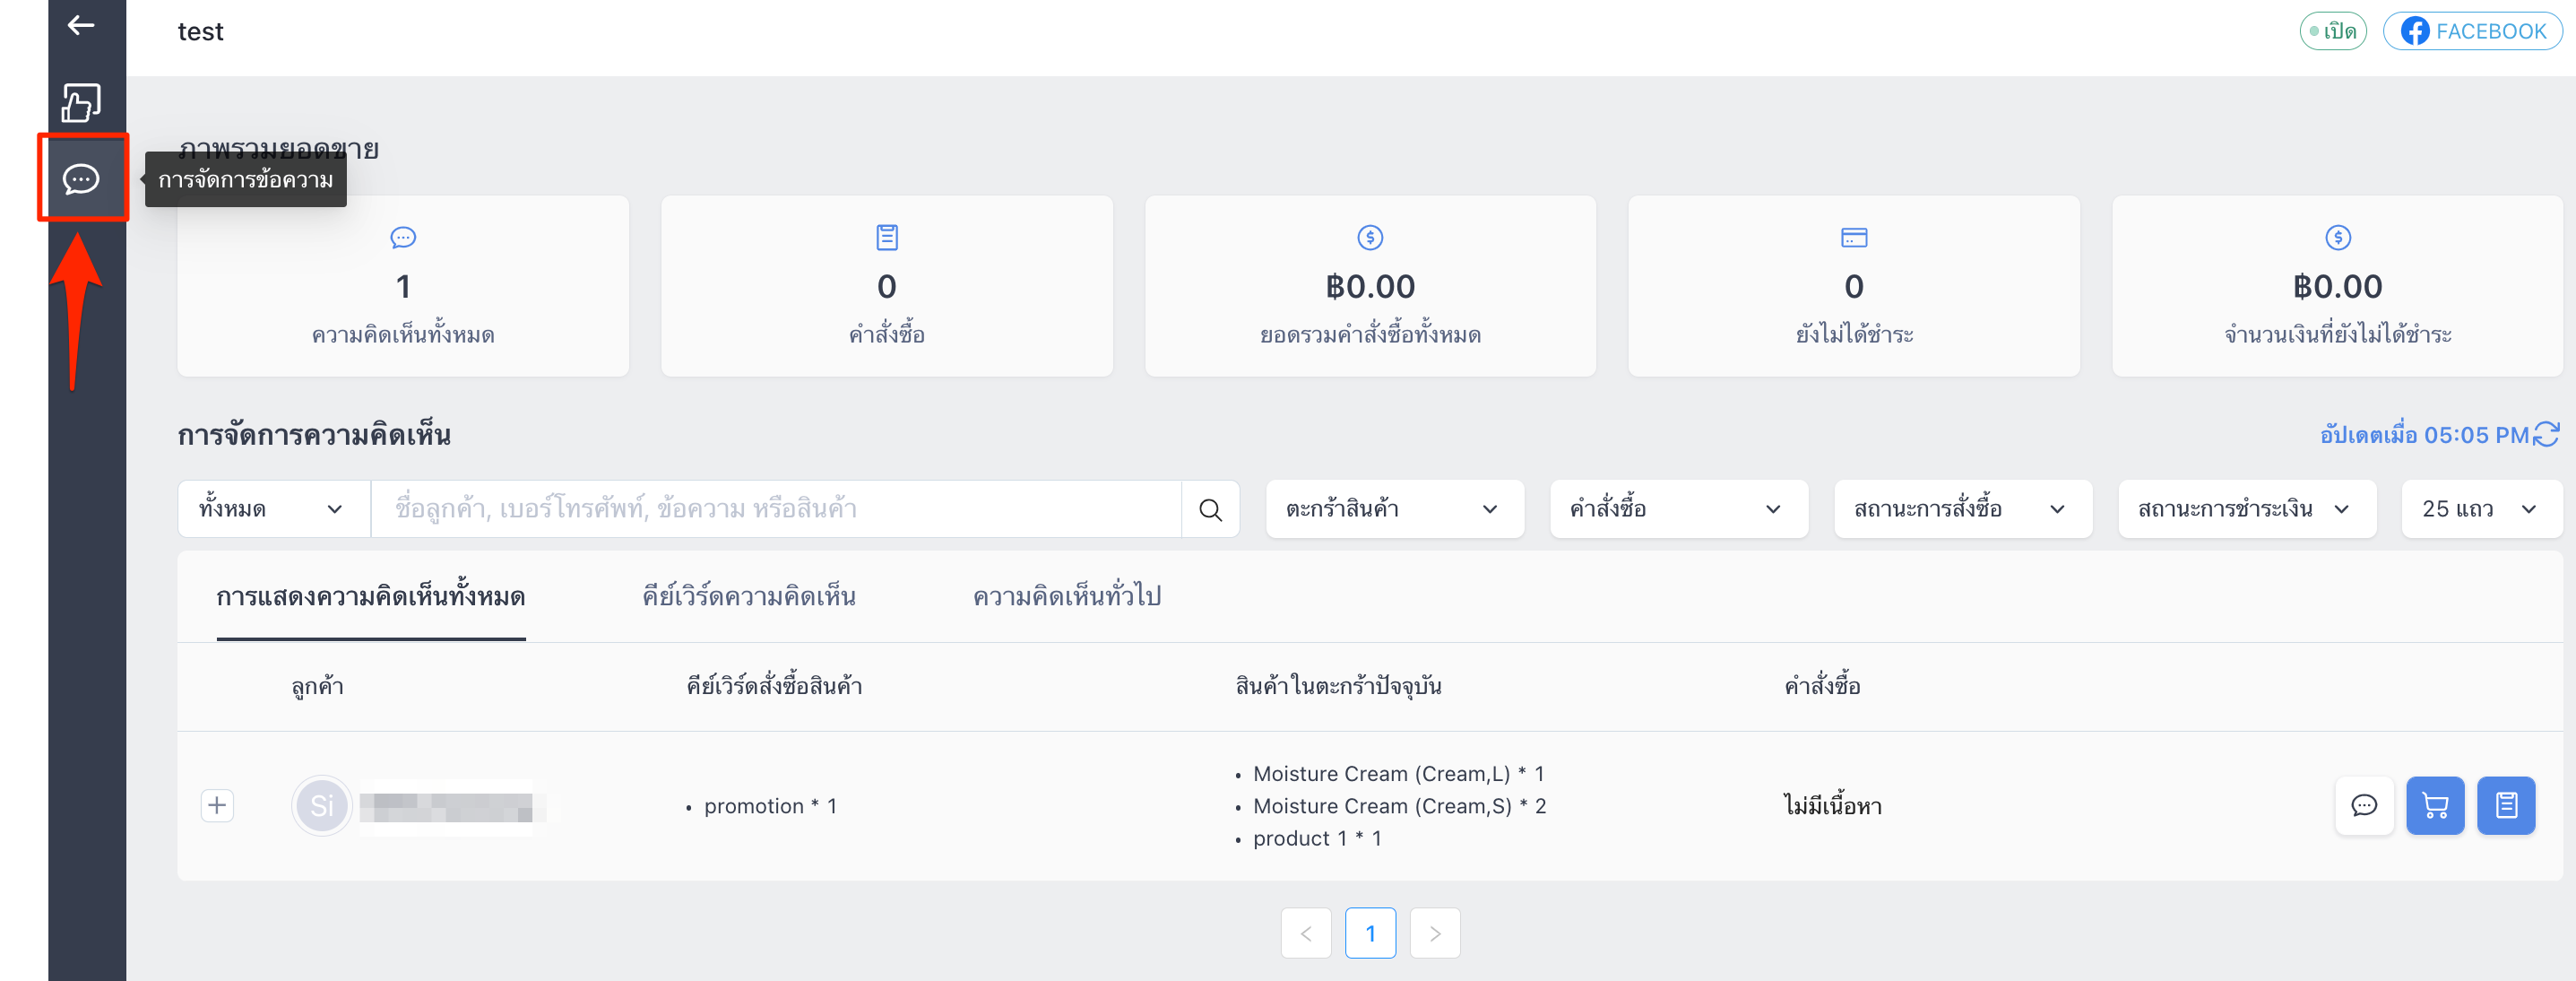
Task: Open the blue order document button
Action: tap(2505, 805)
